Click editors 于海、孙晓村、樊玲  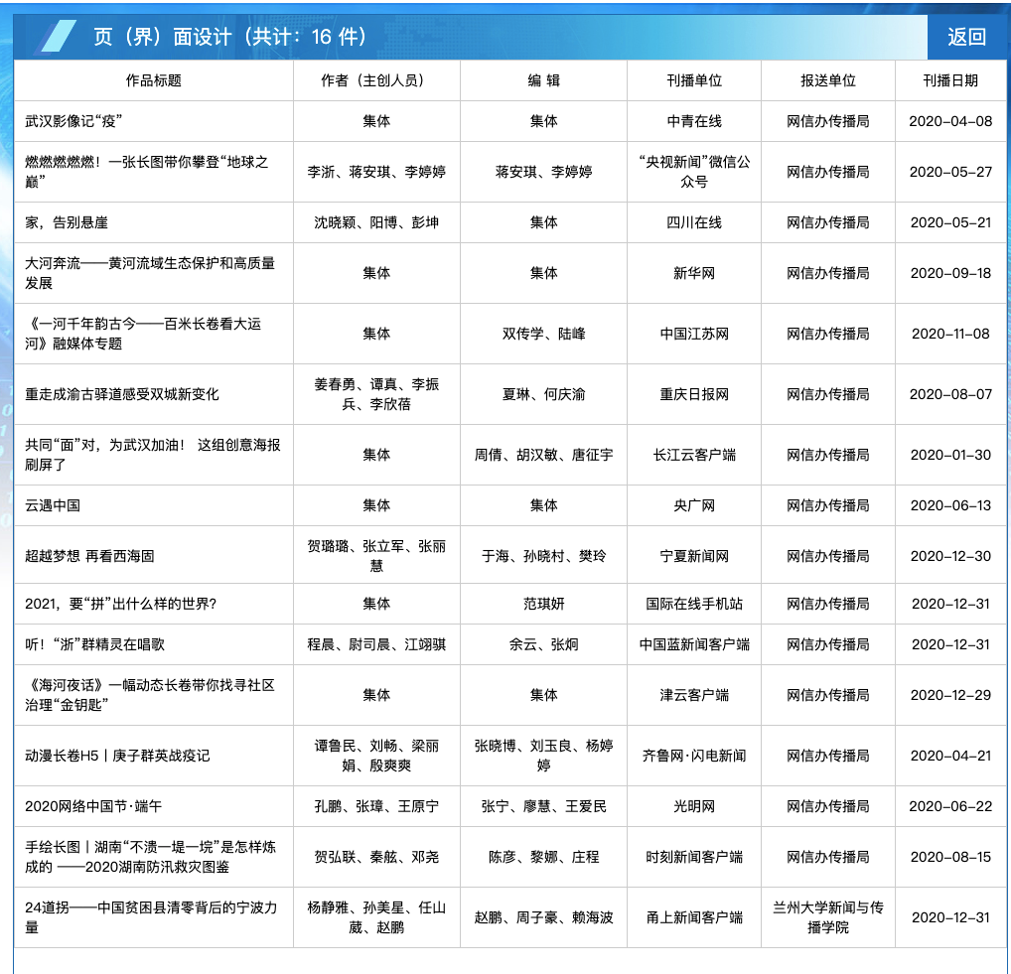(x=543, y=556)
